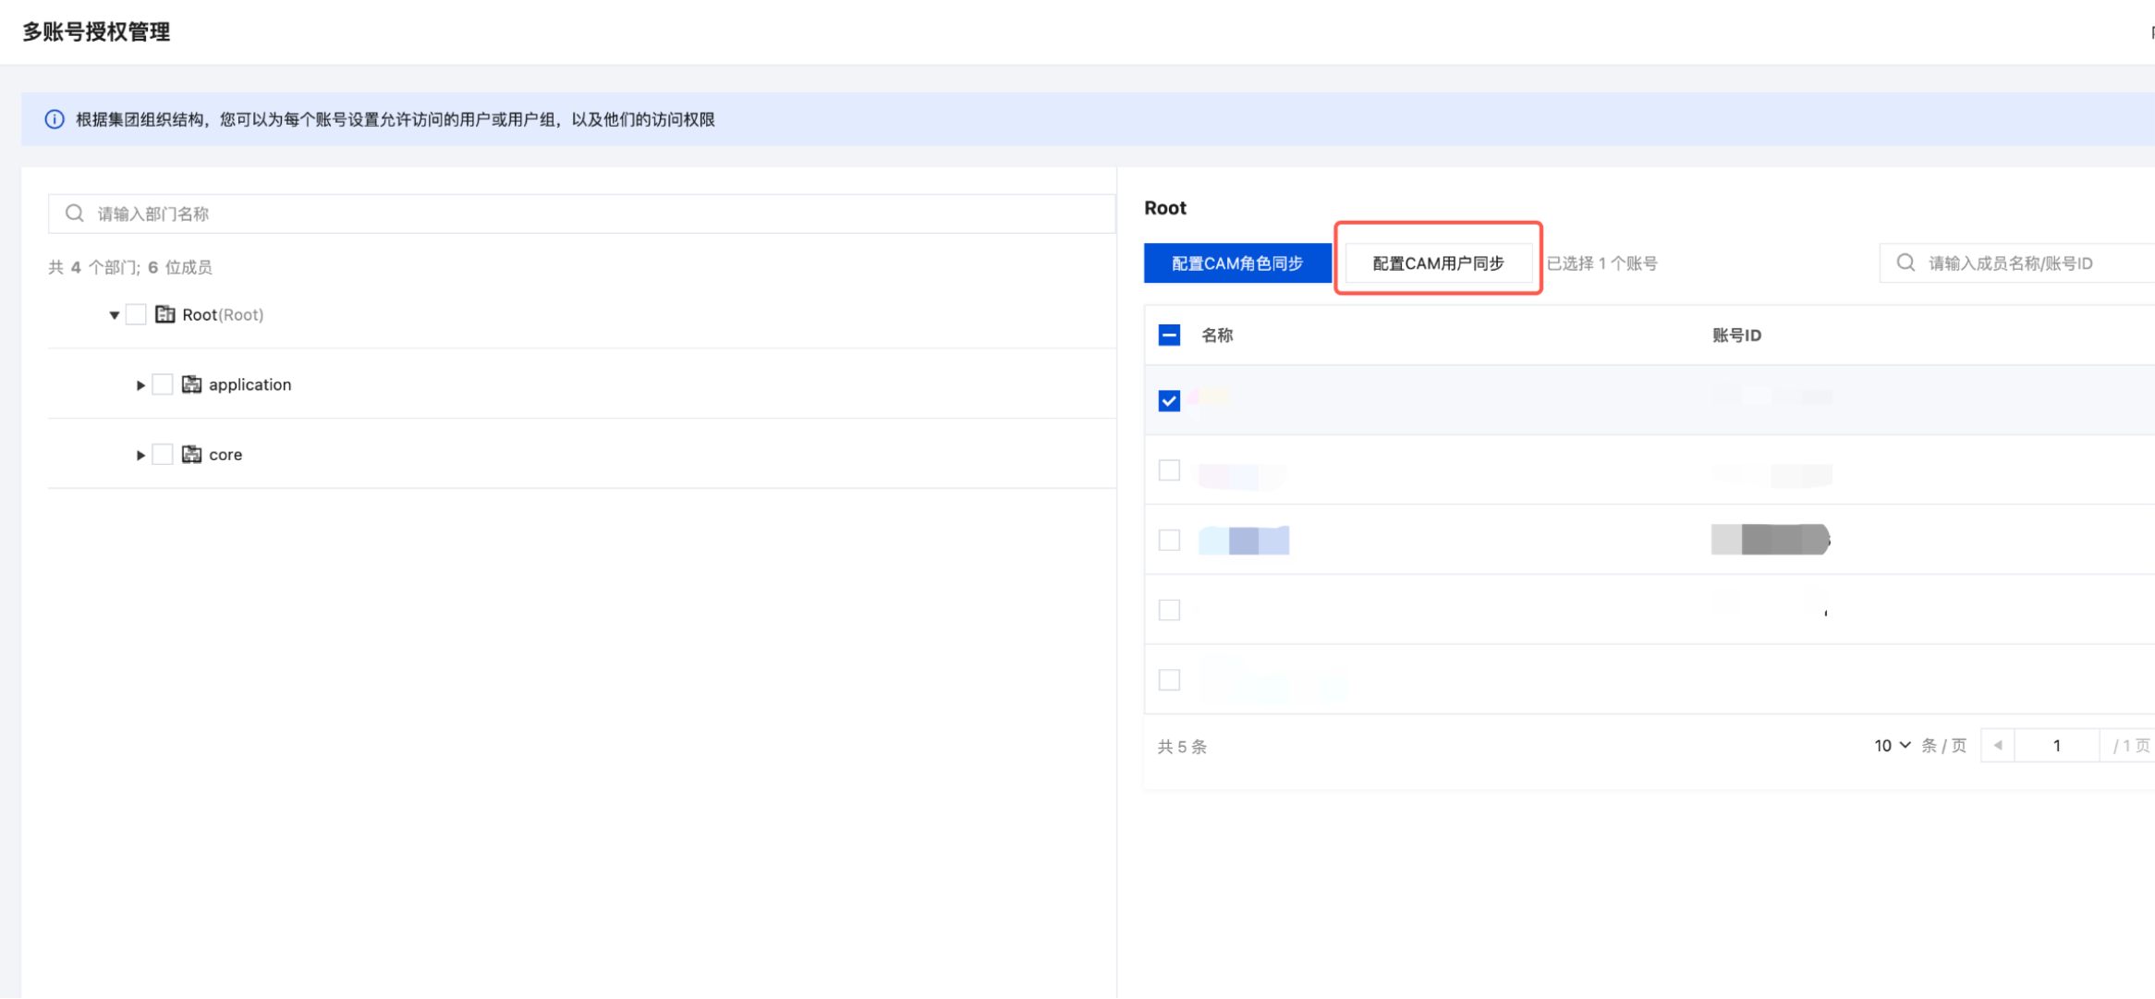Select the Root(Root) tree label

223,315
